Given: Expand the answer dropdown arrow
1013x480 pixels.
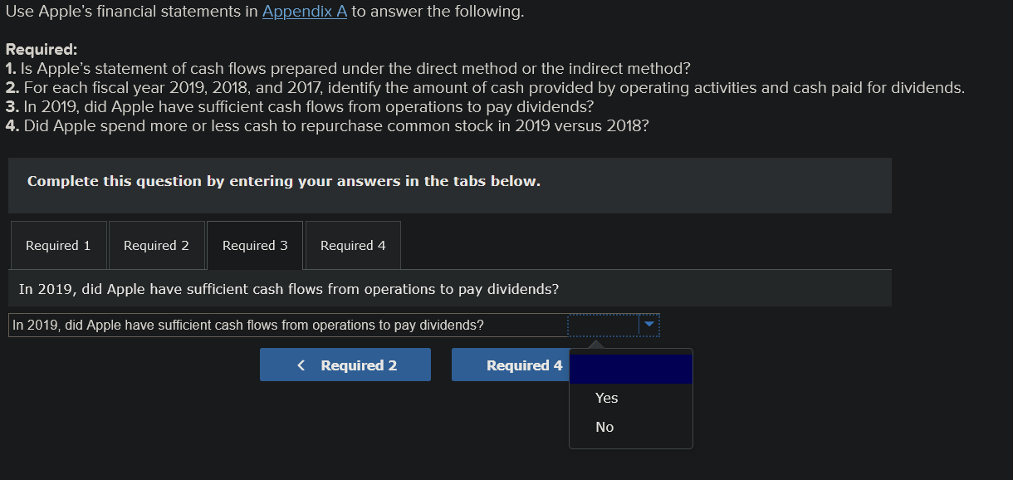Looking at the screenshot, I should pyautogui.click(x=649, y=325).
